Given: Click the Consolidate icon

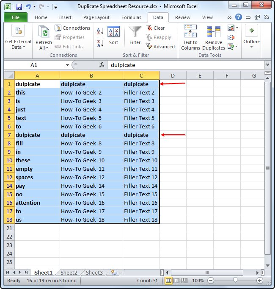Looking at the screenshot, I should click(x=231, y=38).
